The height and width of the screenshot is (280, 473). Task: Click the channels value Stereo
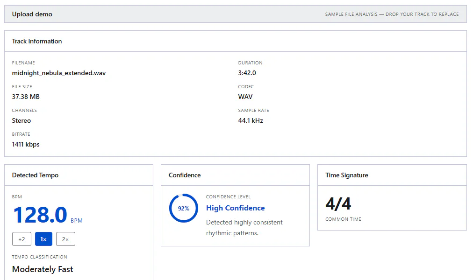point(21,120)
